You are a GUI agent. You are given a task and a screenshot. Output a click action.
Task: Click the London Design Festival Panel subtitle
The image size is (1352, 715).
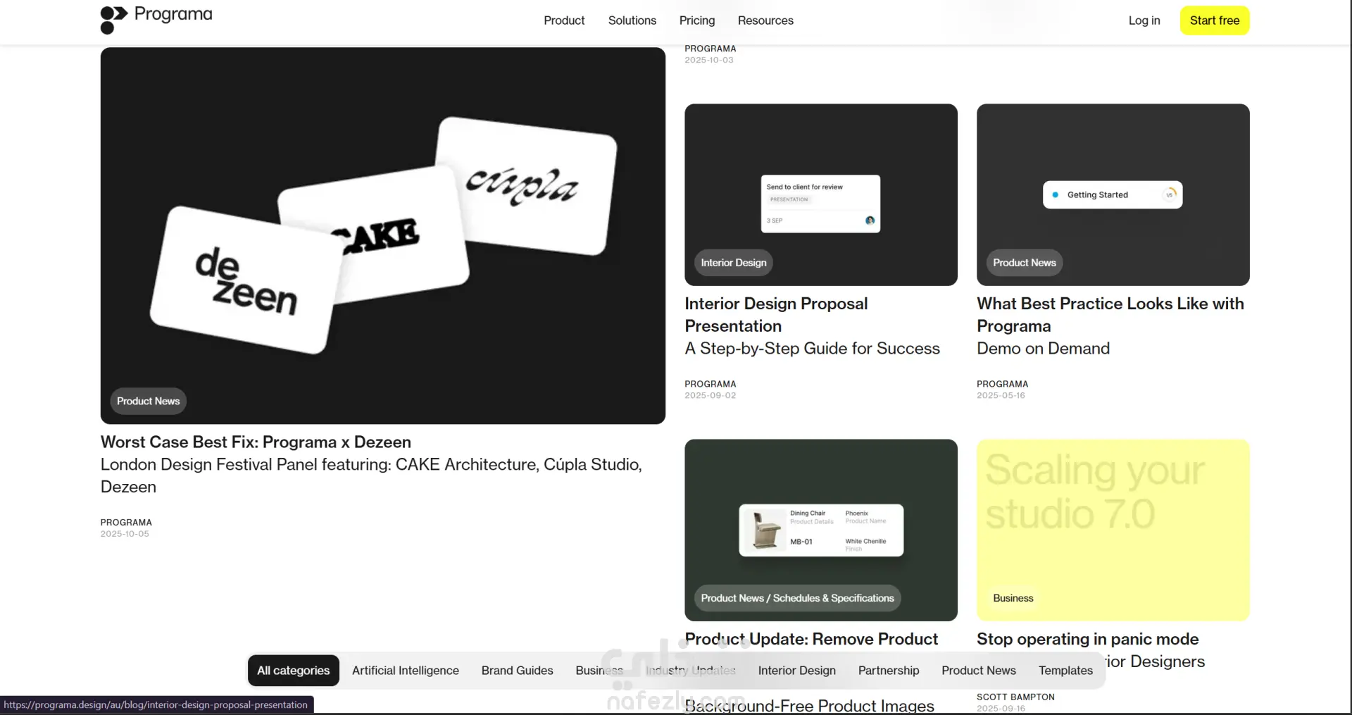(x=371, y=475)
